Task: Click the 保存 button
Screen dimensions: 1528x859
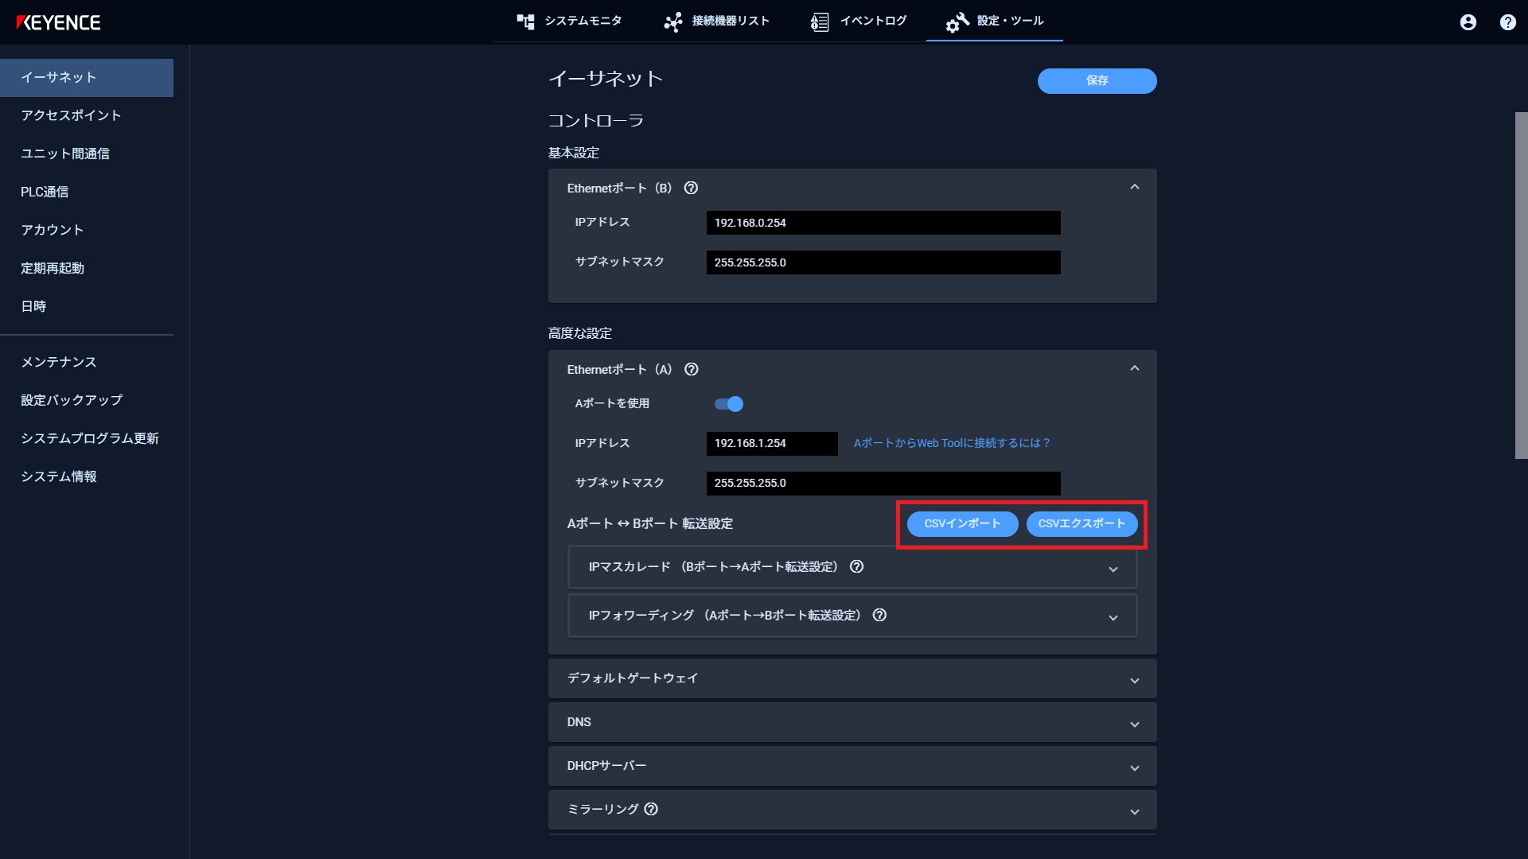Action: pyautogui.click(x=1097, y=80)
